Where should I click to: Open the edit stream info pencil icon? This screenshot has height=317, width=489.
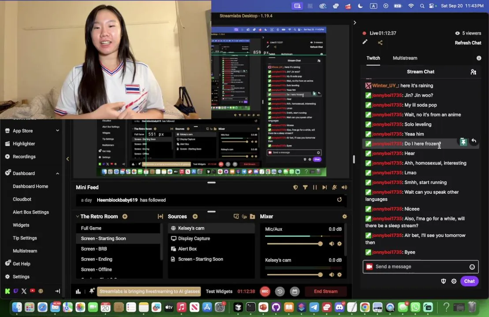click(365, 42)
